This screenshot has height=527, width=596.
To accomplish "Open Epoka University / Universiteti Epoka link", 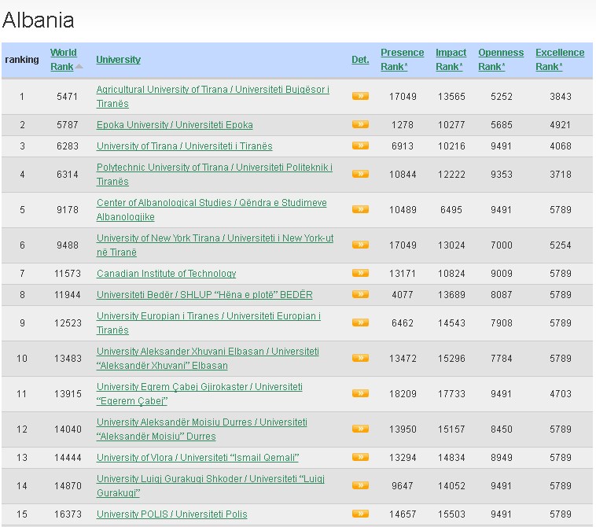I will coord(175,125).
